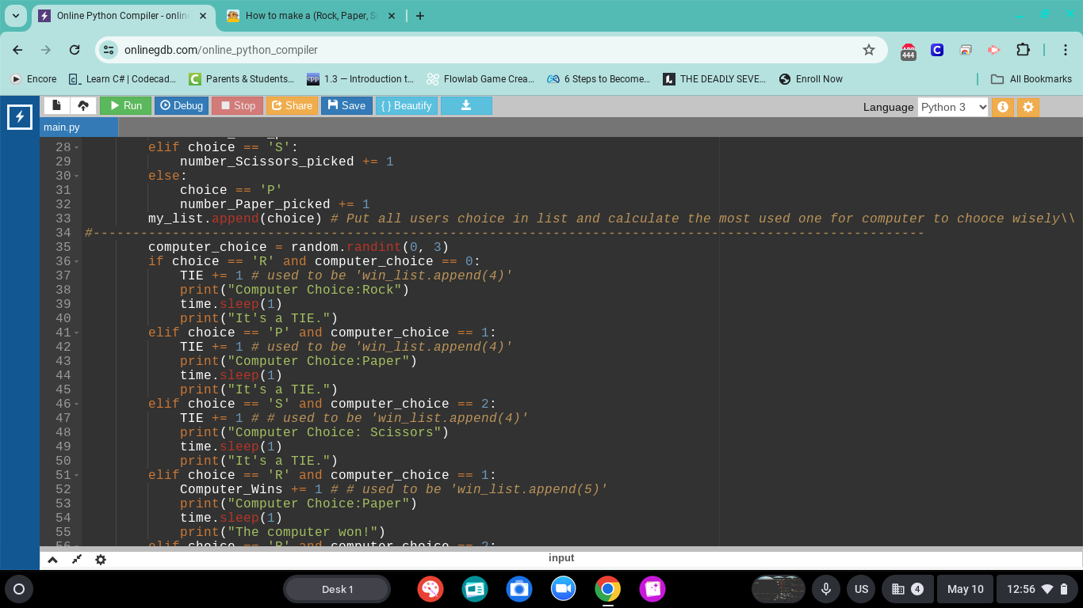Switch to the How to make a Rock, Paper tab
The image size is (1083, 608).
tap(309, 16)
